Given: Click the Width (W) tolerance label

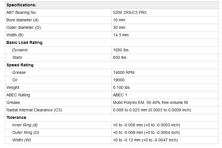Looking at the screenshot, I should pyautogui.click(x=21, y=140).
